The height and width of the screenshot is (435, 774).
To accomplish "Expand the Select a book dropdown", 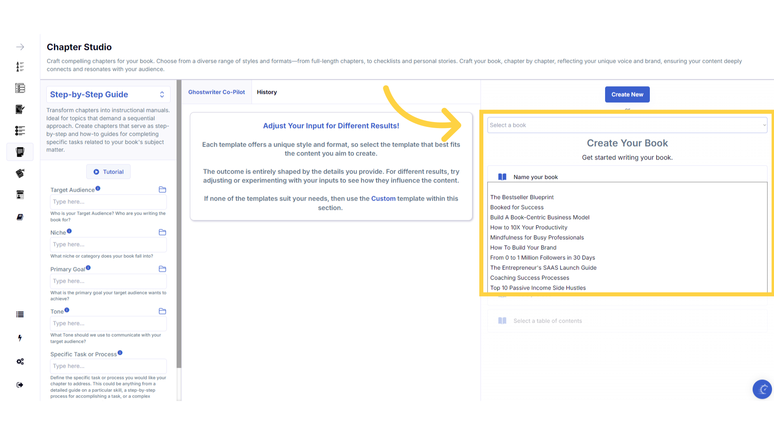I will tap(627, 125).
